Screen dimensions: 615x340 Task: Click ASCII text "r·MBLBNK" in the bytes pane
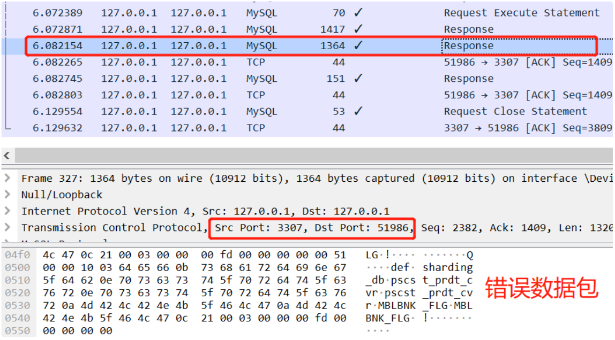point(390,306)
